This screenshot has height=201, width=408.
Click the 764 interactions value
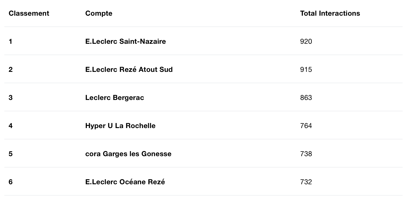coord(306,126)
